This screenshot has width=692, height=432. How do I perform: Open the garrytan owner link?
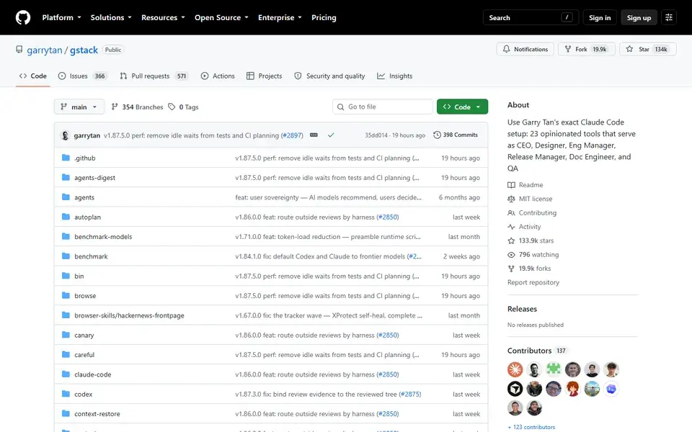(x=45, y=50)
